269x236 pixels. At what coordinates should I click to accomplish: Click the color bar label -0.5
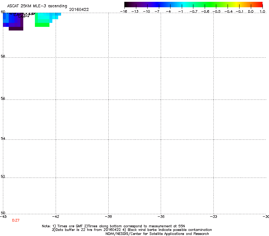217,12
